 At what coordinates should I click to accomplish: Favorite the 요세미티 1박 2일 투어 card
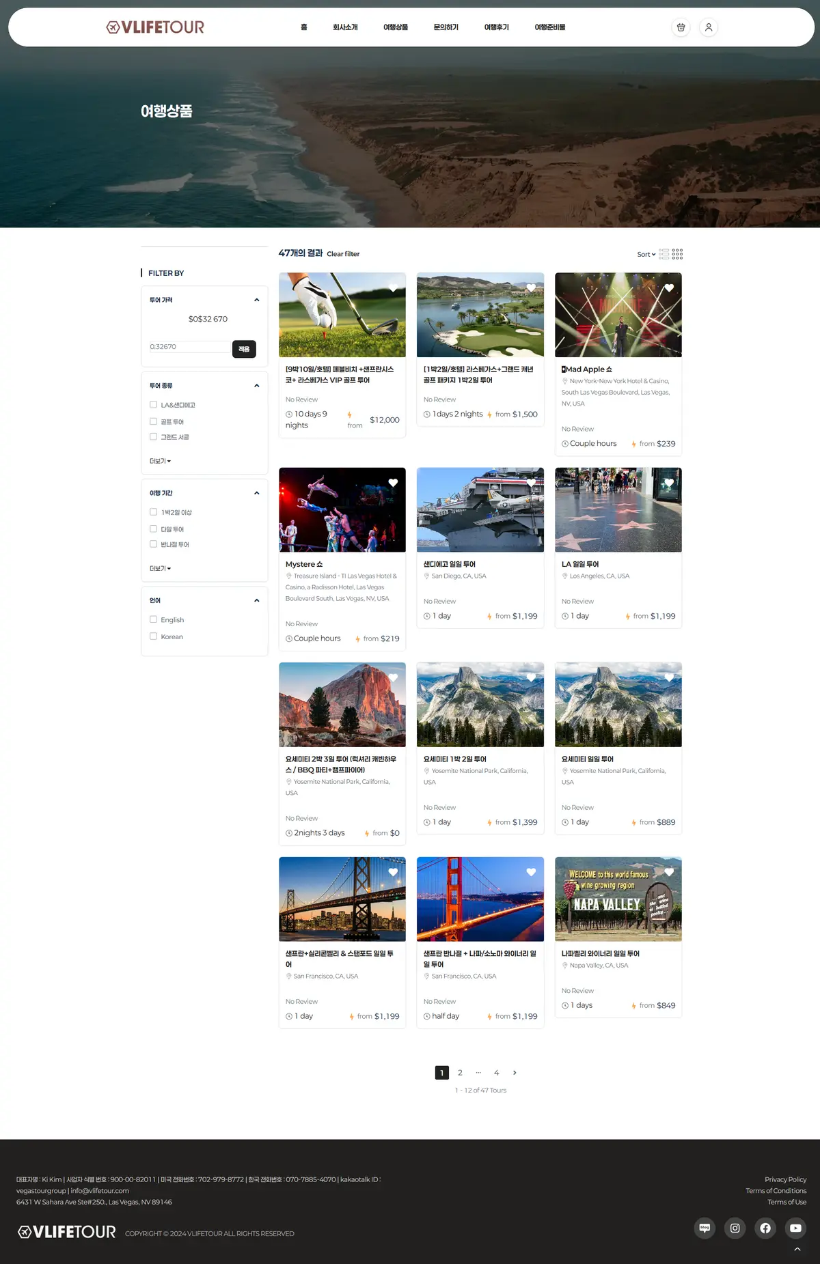(x=531, y=677)
